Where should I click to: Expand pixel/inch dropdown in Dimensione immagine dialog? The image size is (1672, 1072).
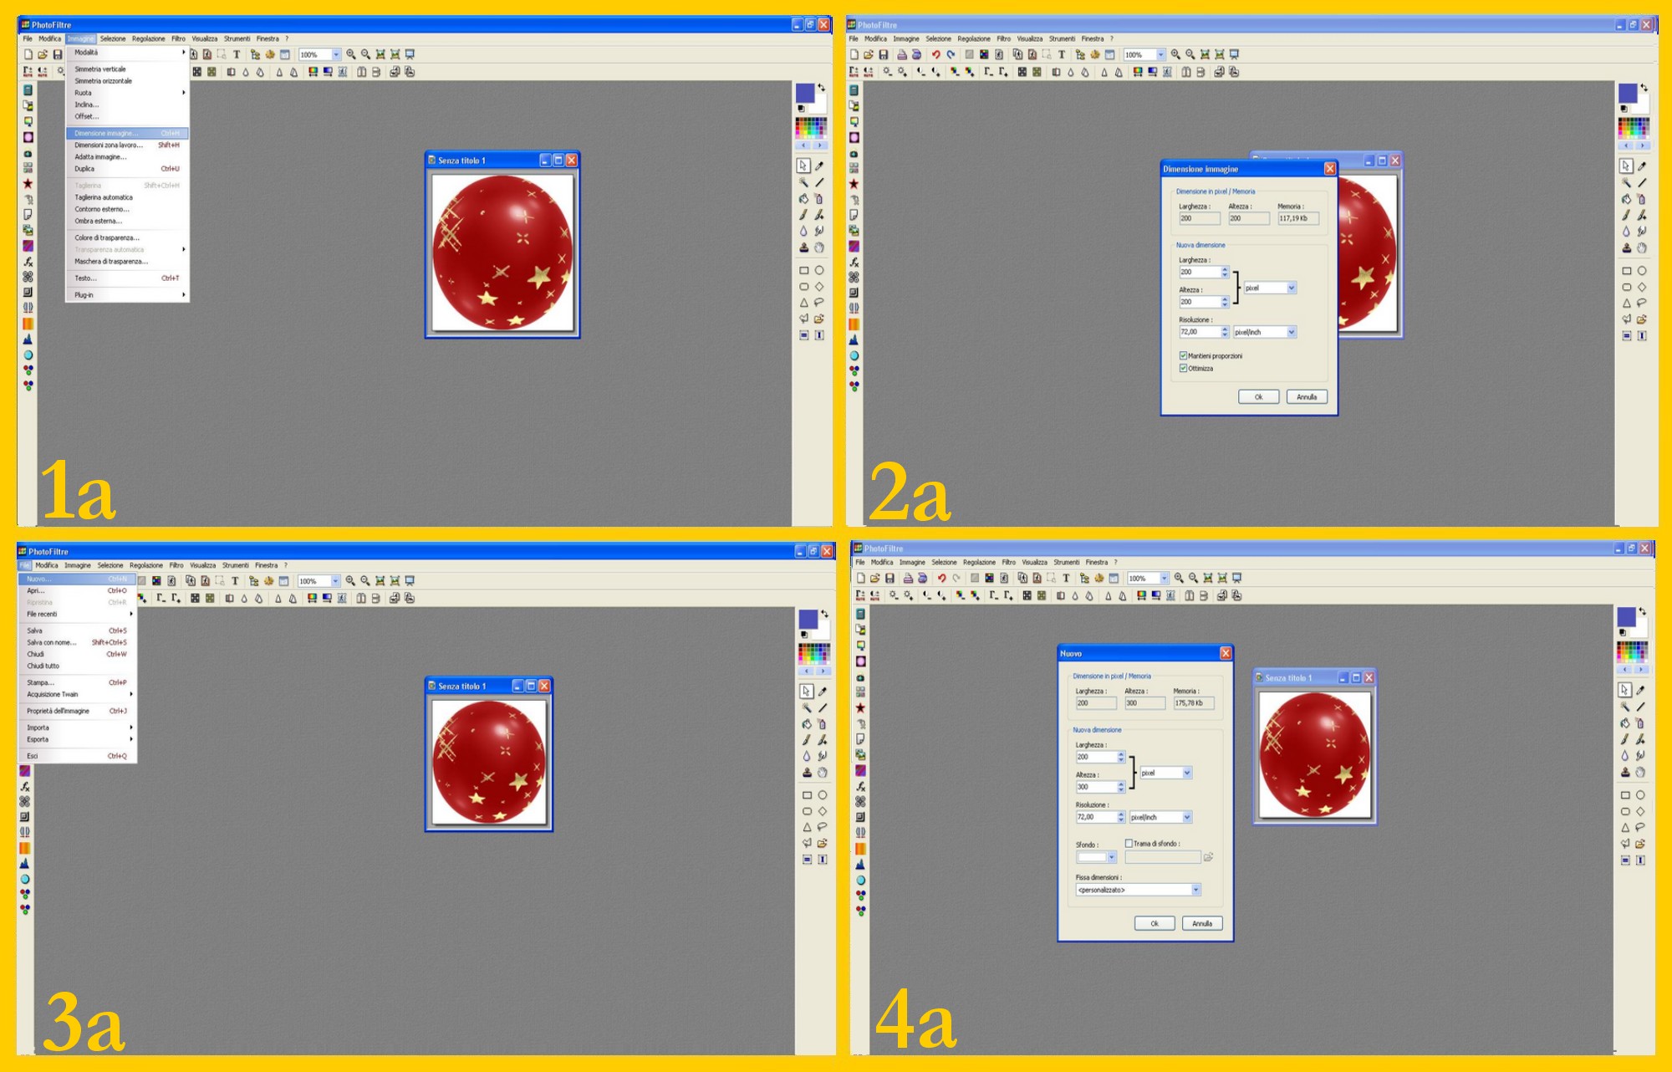[x=1291, y=332]
